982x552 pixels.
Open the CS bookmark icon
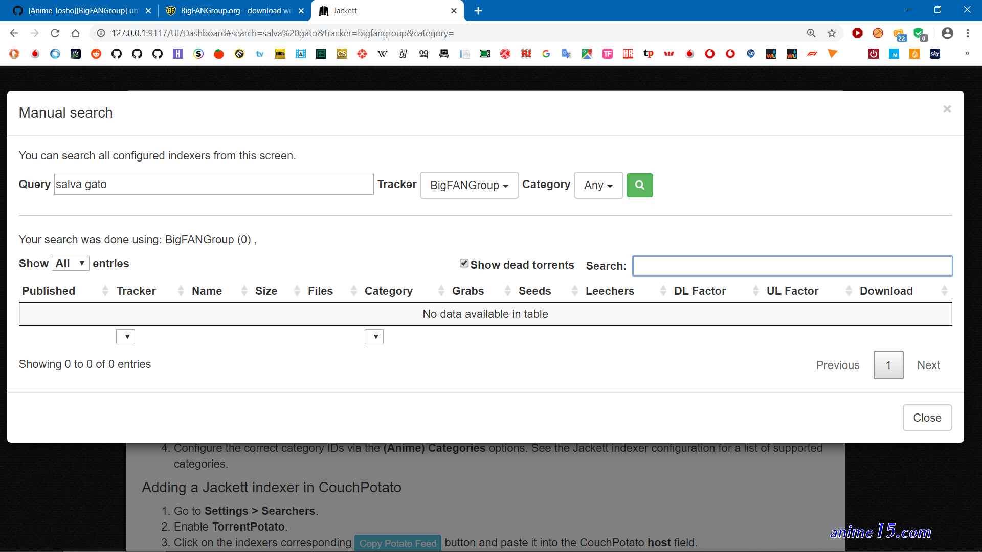tap(342, 54)
